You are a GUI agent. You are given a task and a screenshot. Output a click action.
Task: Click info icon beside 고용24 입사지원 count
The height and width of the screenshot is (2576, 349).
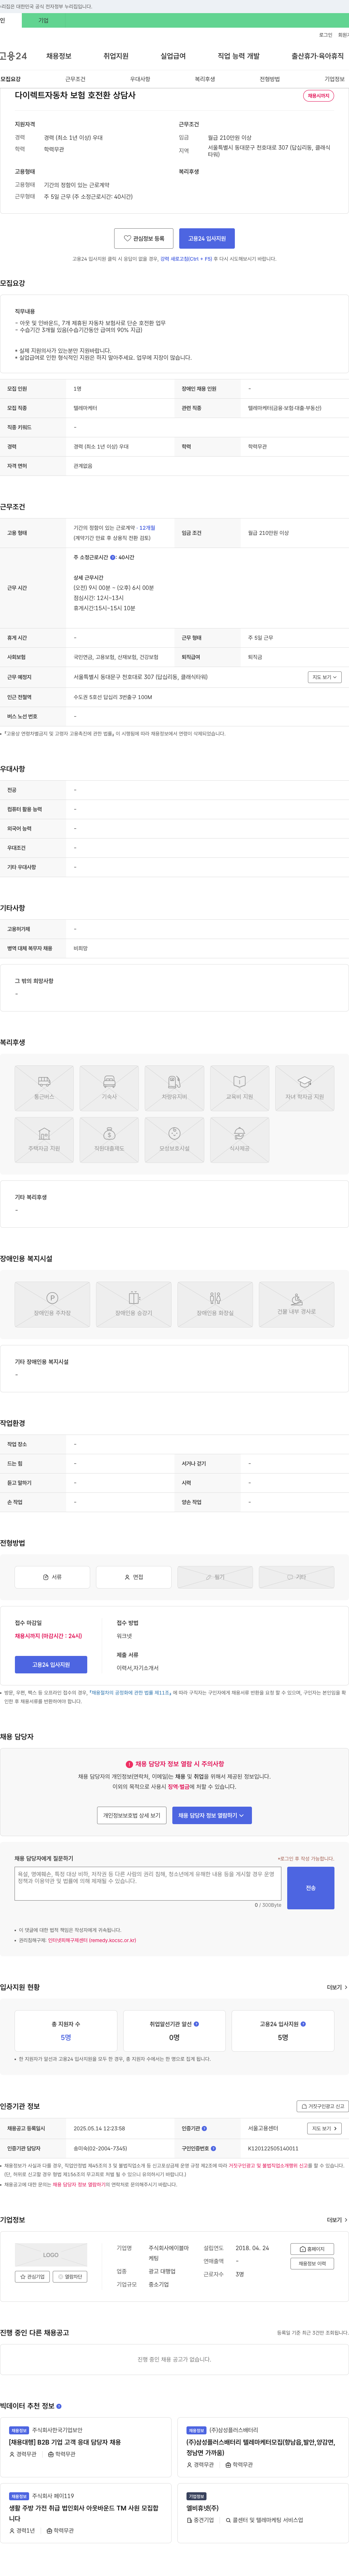pos(303,2024)
